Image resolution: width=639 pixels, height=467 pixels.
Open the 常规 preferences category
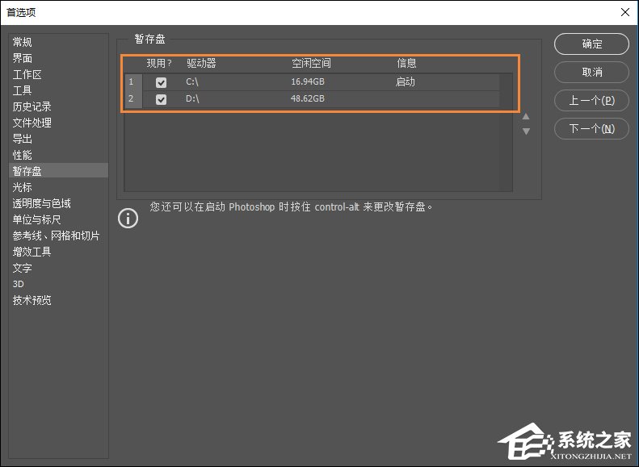point(22,42)
